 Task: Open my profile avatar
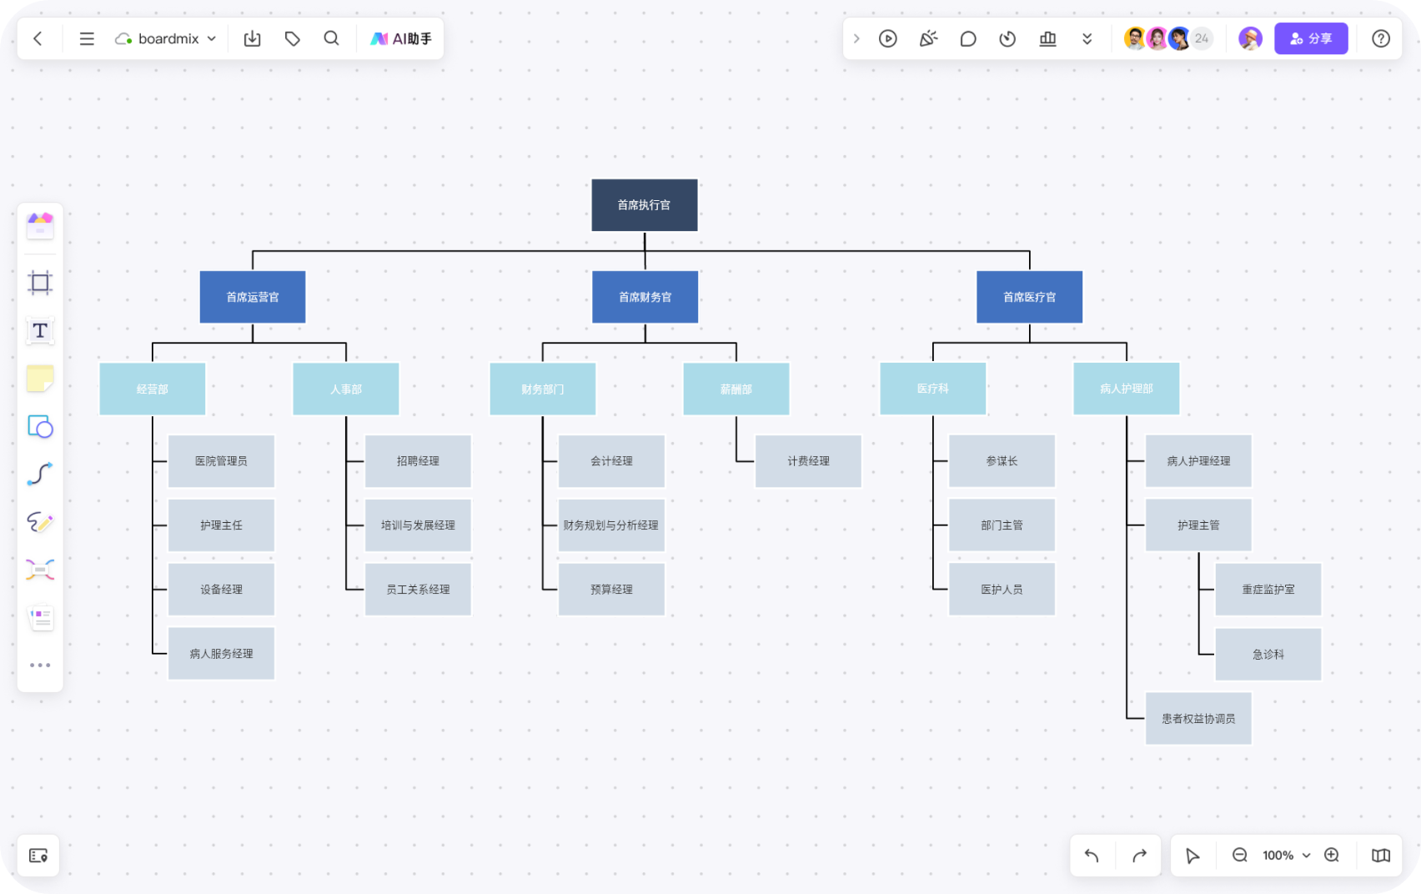point(1250,38)
